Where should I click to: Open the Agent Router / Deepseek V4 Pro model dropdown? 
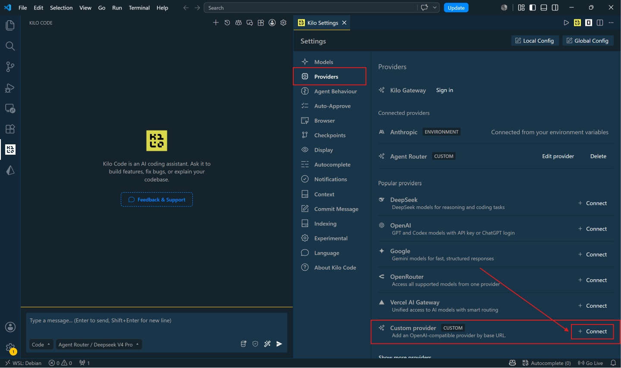(x=99, y=345)
